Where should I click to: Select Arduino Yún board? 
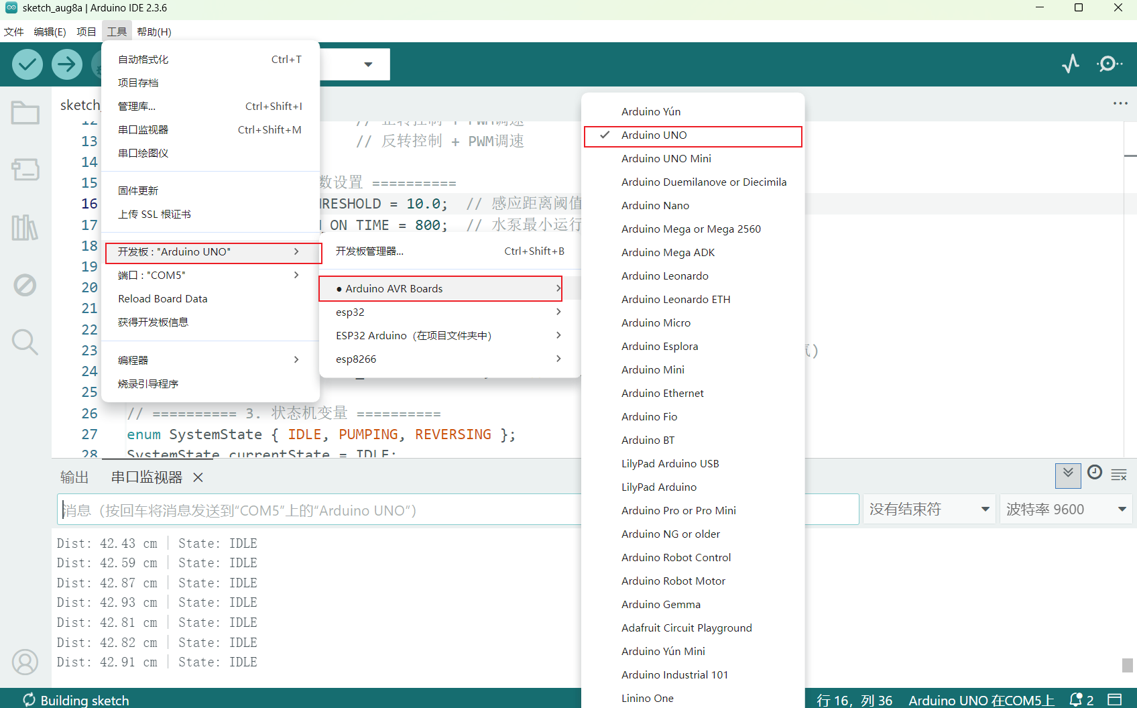click(693, 112)
